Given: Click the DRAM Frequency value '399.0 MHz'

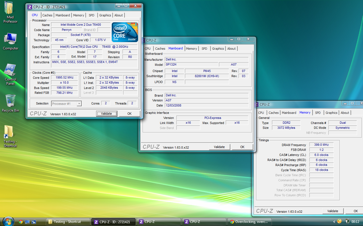Looking at the screenshot, I should point(321,145).
